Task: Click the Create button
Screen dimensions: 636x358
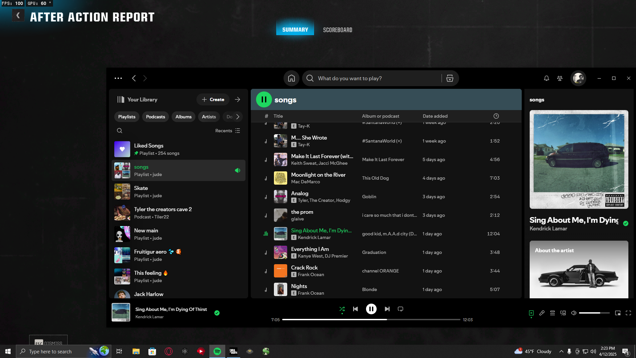Action: (213, 99)
